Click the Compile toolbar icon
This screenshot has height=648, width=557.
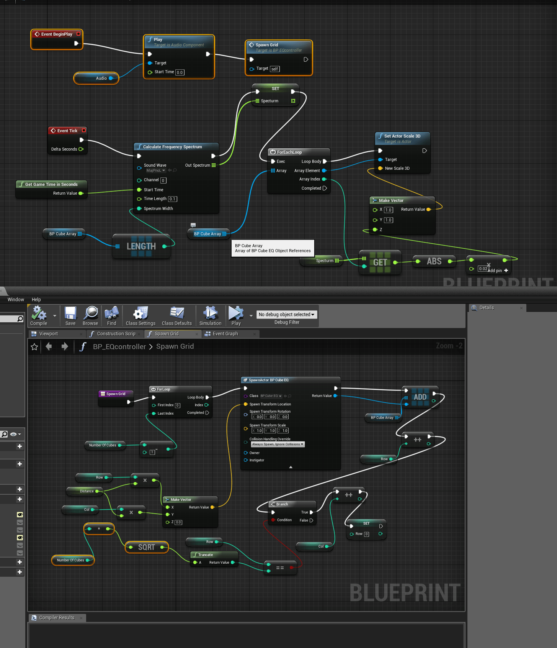(39, 313)
